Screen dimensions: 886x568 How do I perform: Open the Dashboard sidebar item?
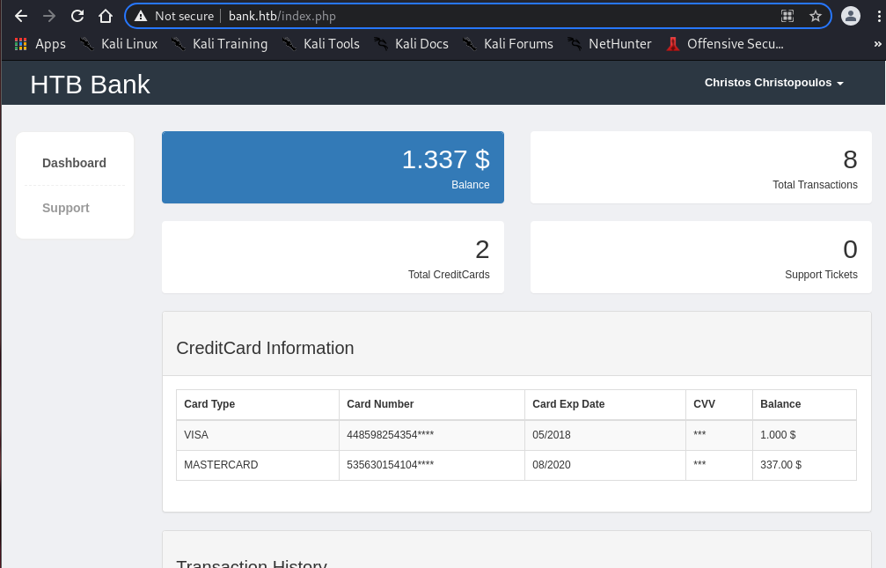[x=74, y=163]
